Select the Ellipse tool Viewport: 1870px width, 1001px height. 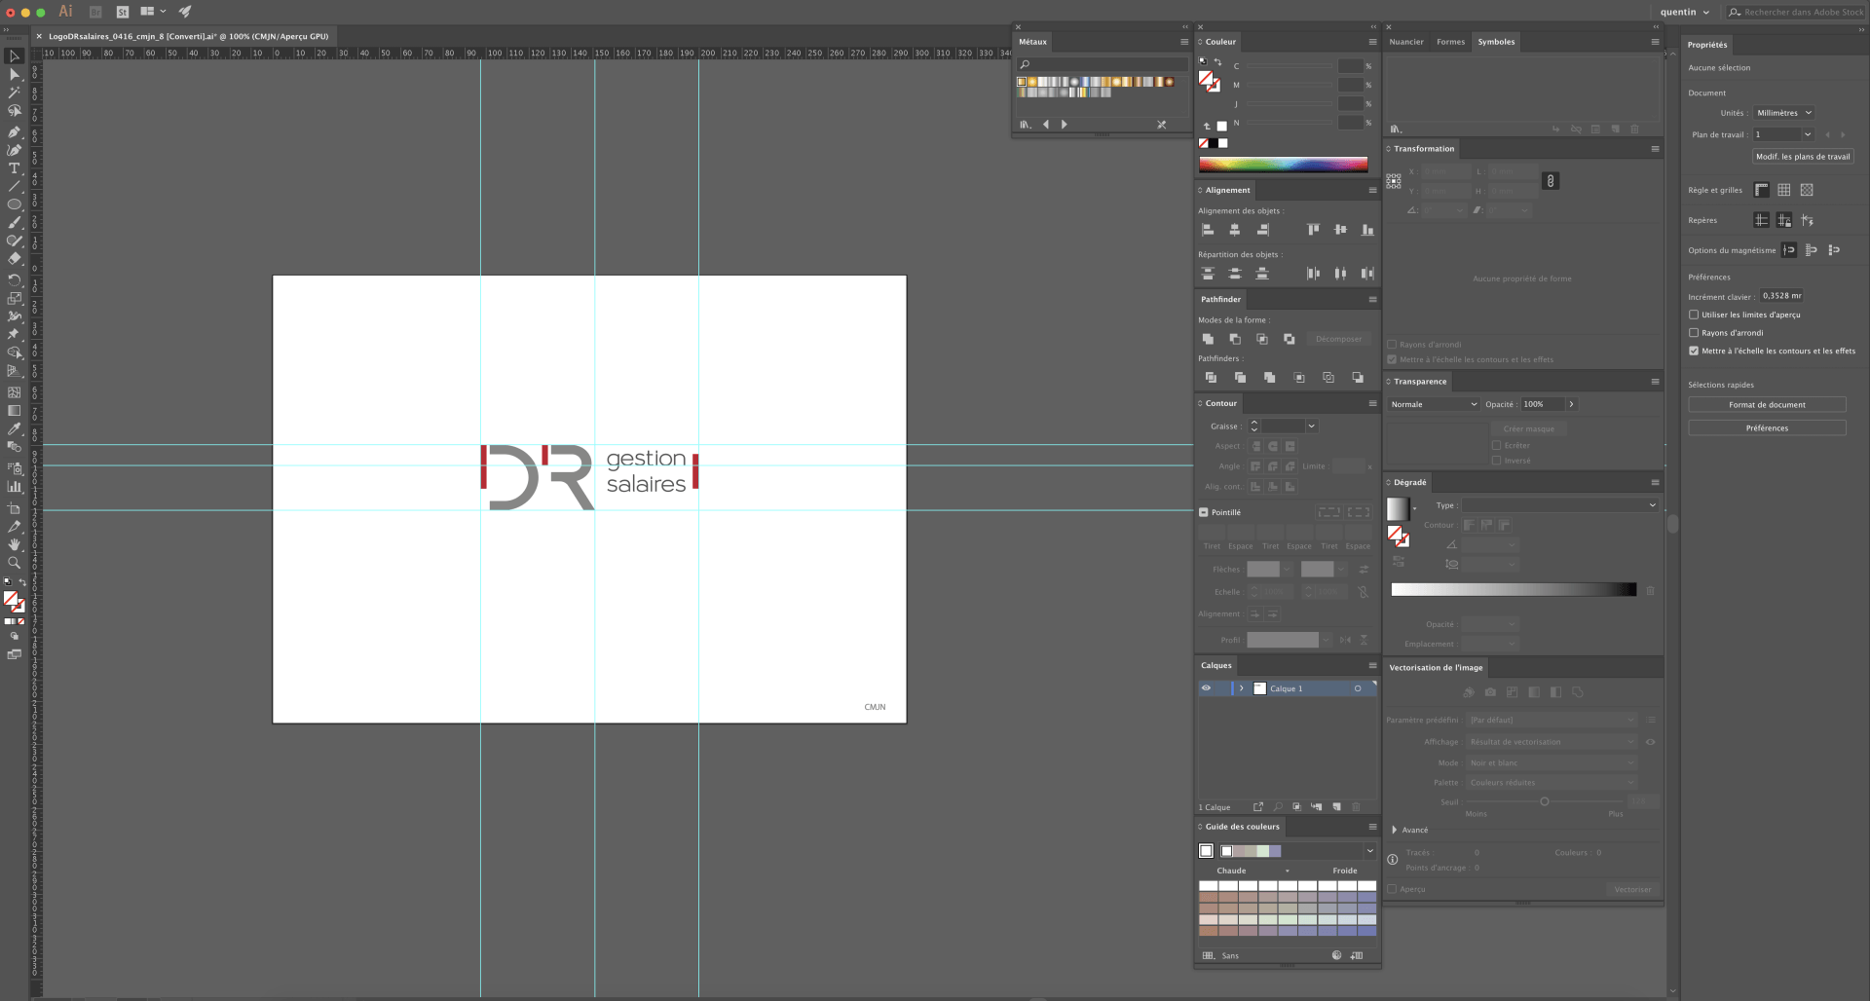coord(15,204)
